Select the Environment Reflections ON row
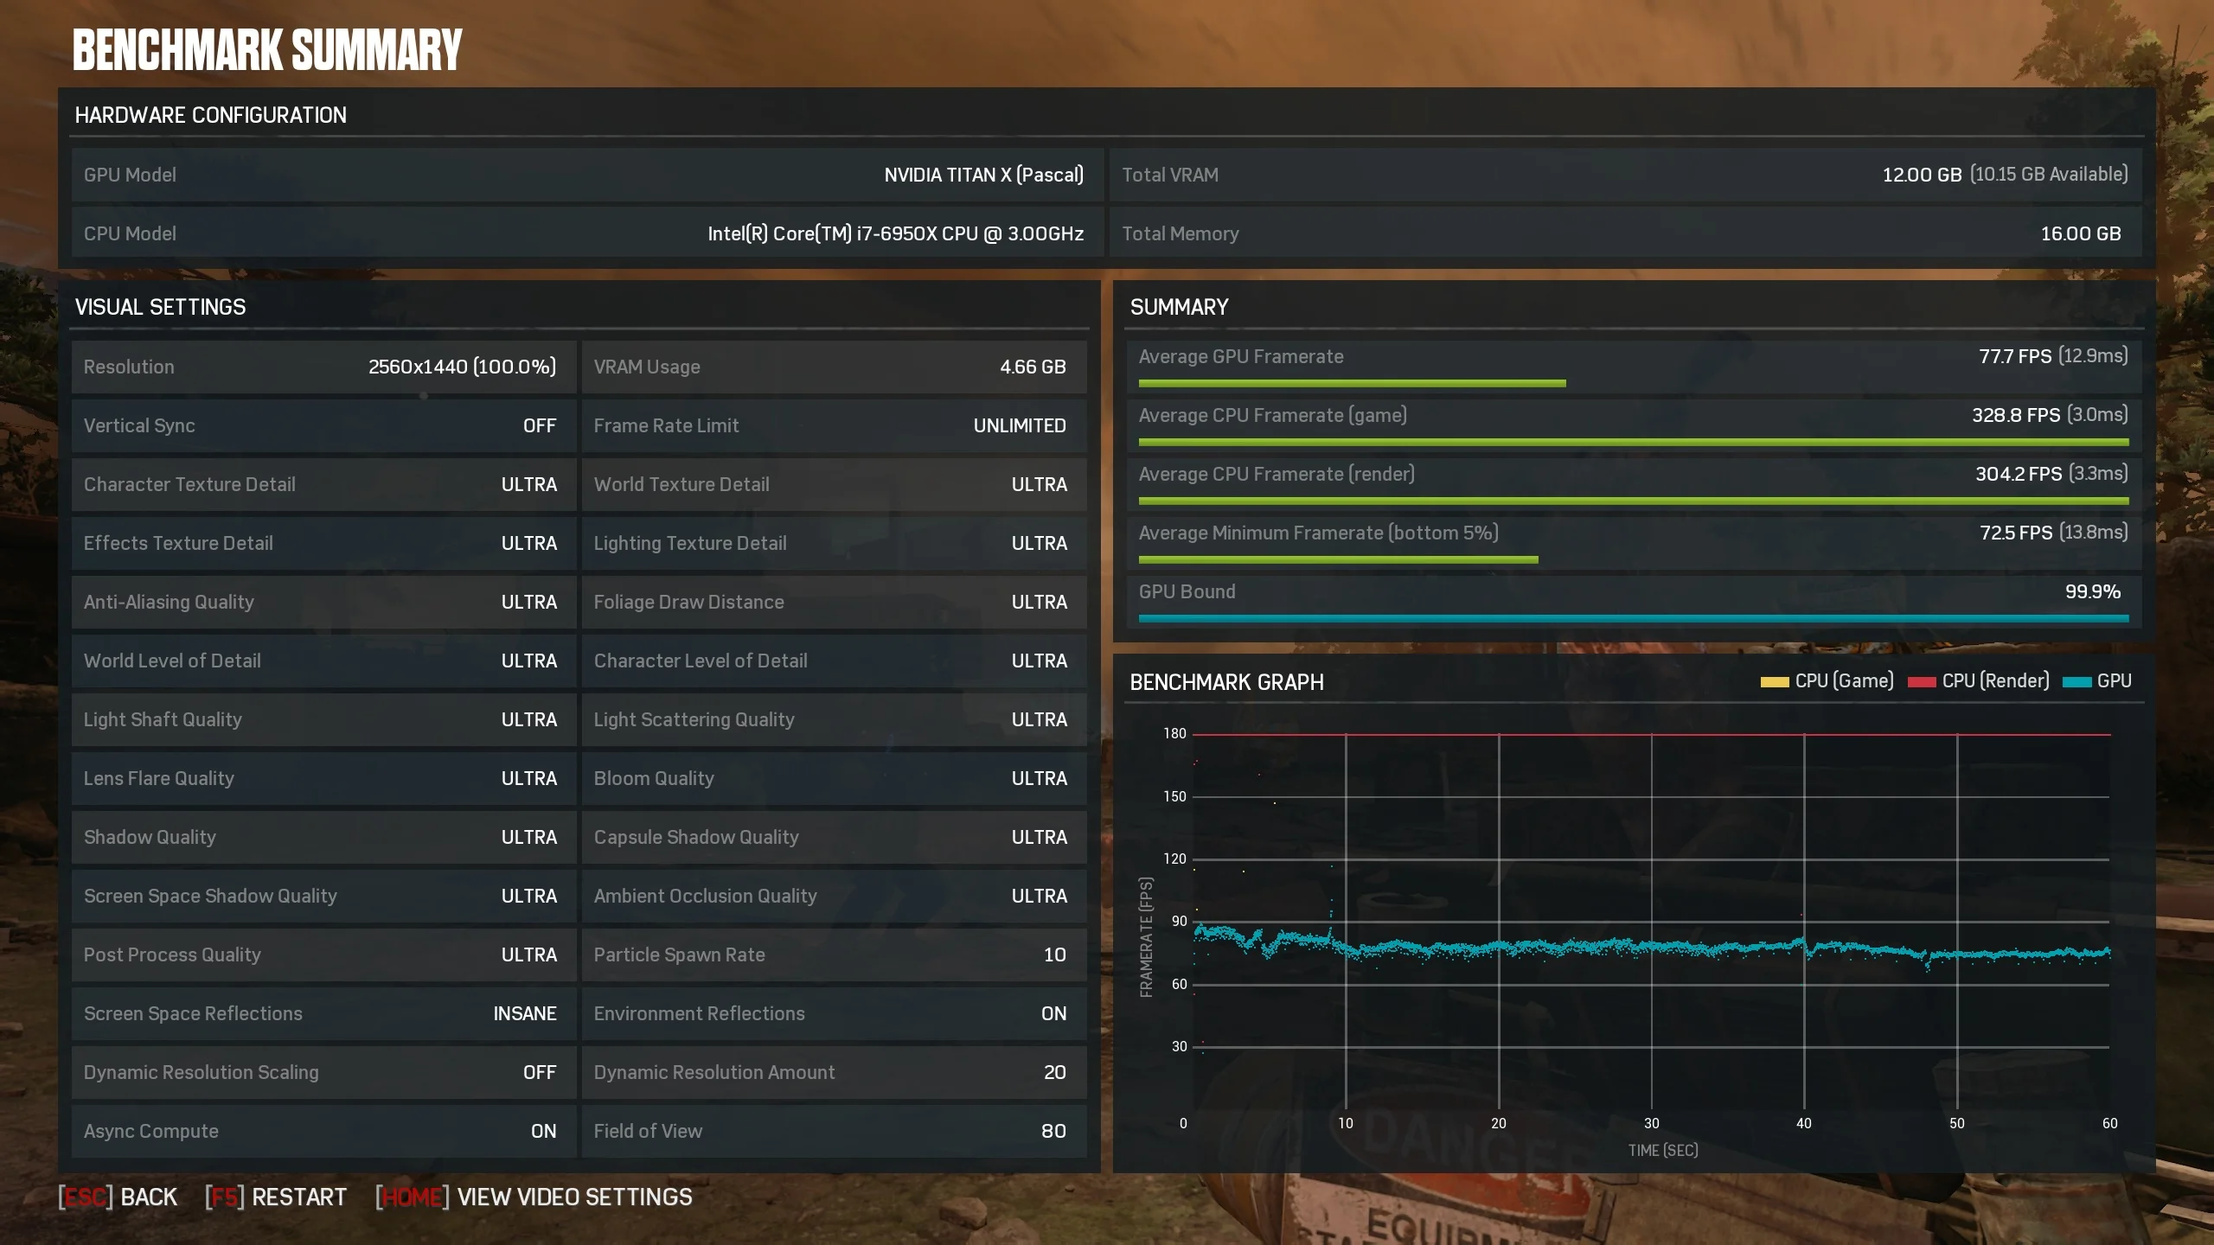This screenshot has height=1245, width=2214. 834,1014
